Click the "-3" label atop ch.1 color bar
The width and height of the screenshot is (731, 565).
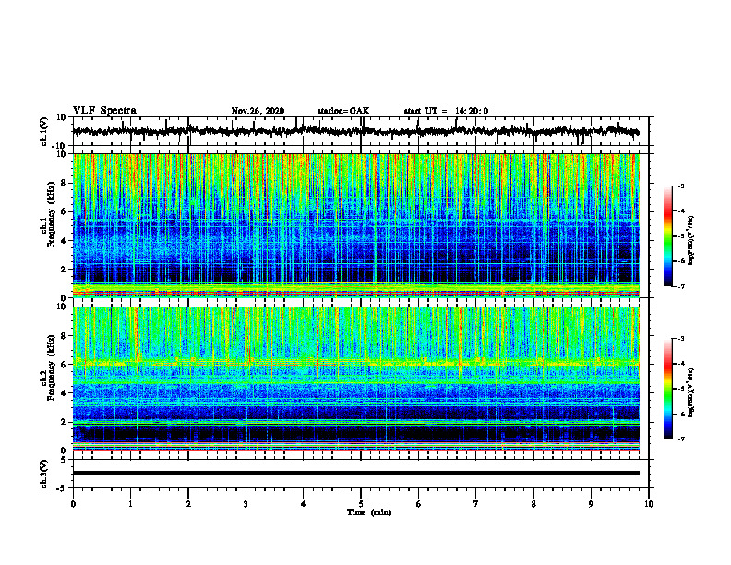coord(680,186)
